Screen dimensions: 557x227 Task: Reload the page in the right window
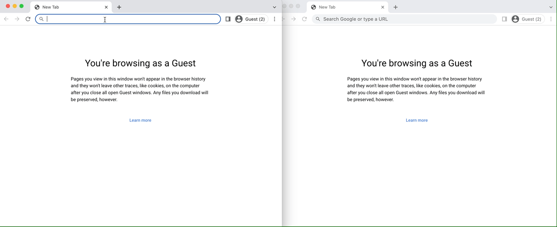pyautogui.click(x=304, y=19)
